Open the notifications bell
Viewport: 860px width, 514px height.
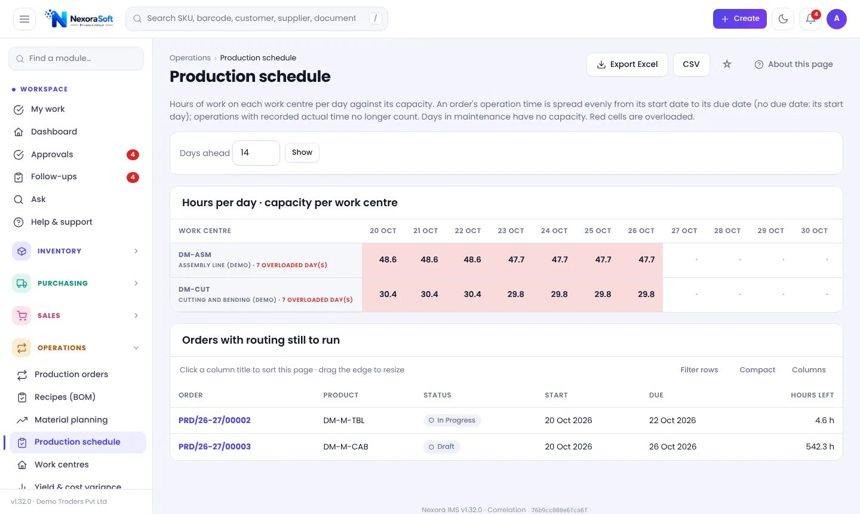point(810,19)
